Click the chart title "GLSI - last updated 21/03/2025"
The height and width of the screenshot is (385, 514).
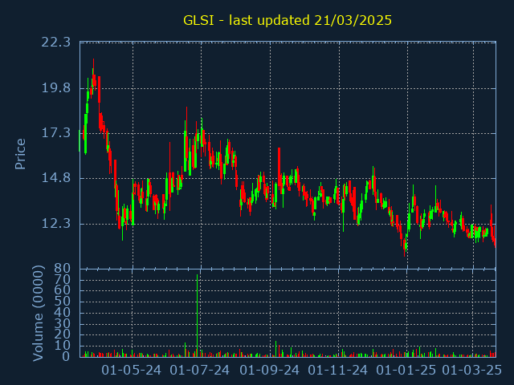pos(288,21)
